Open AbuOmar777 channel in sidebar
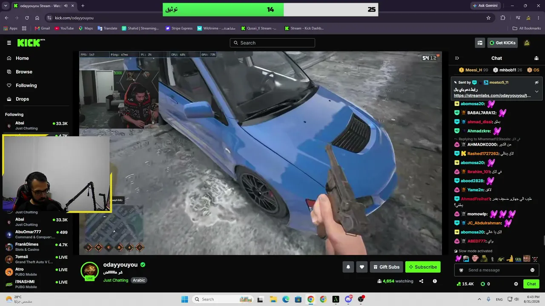545x306 pixels. click(37, 234)
